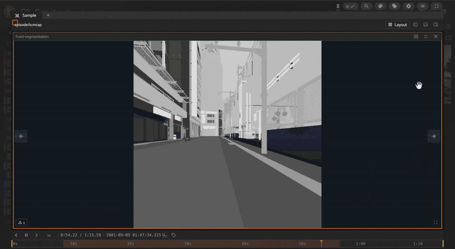Go to next sample arrow
Image resolution: width=455 pixels, height=249 pixels.
(434, 136)
